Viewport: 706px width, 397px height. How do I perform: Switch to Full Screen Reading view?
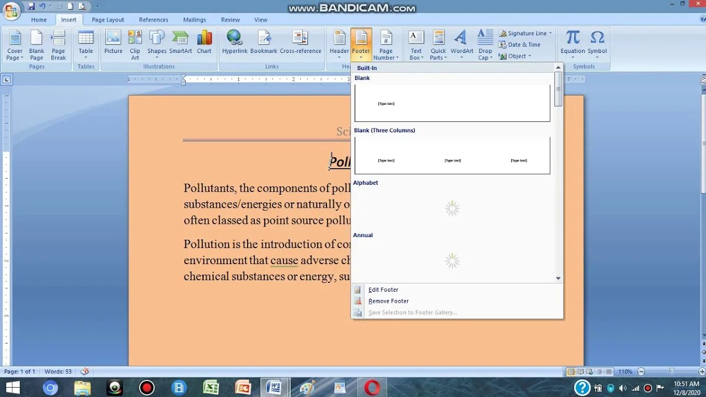[581, 372]
